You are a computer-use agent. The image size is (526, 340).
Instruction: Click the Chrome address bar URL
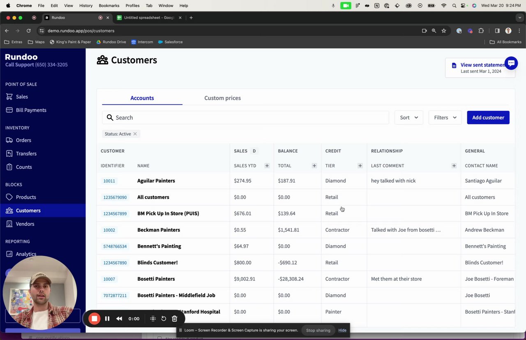(81, 31)
